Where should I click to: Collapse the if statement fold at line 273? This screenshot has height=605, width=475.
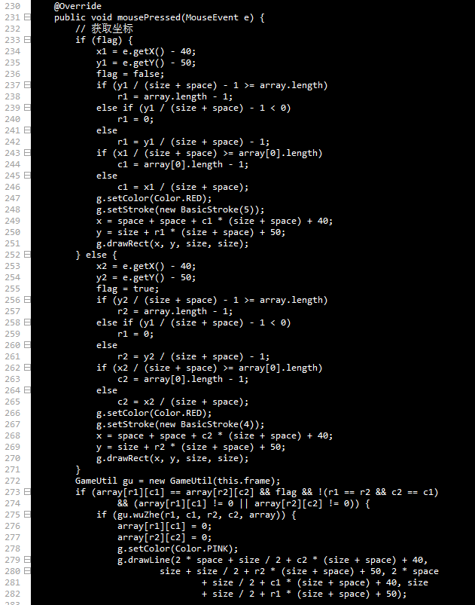27,491
